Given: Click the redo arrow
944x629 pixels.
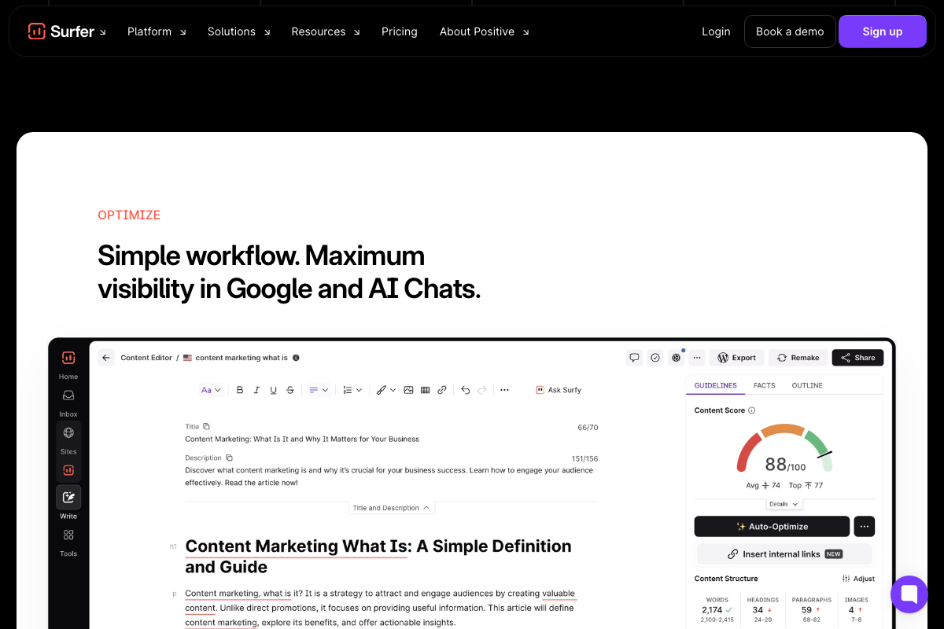Looking at the screenshot, I should point(482,390).
